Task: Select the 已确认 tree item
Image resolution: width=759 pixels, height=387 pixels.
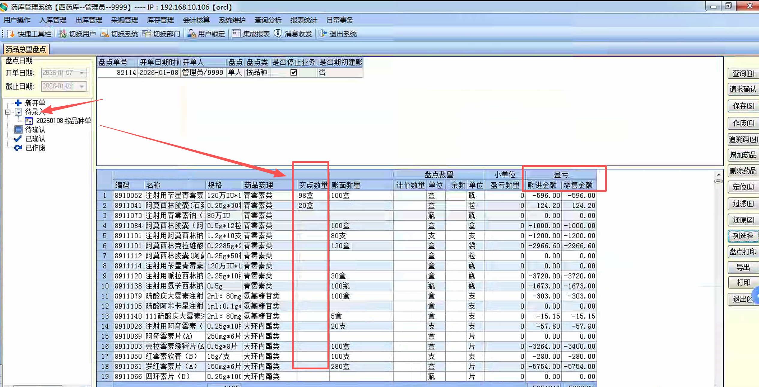Action: click(35, 139)
